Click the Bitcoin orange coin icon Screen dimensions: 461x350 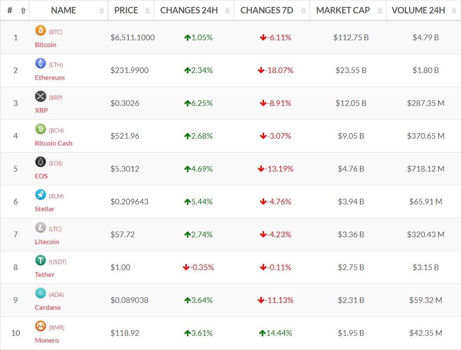(x=41, y=30)
